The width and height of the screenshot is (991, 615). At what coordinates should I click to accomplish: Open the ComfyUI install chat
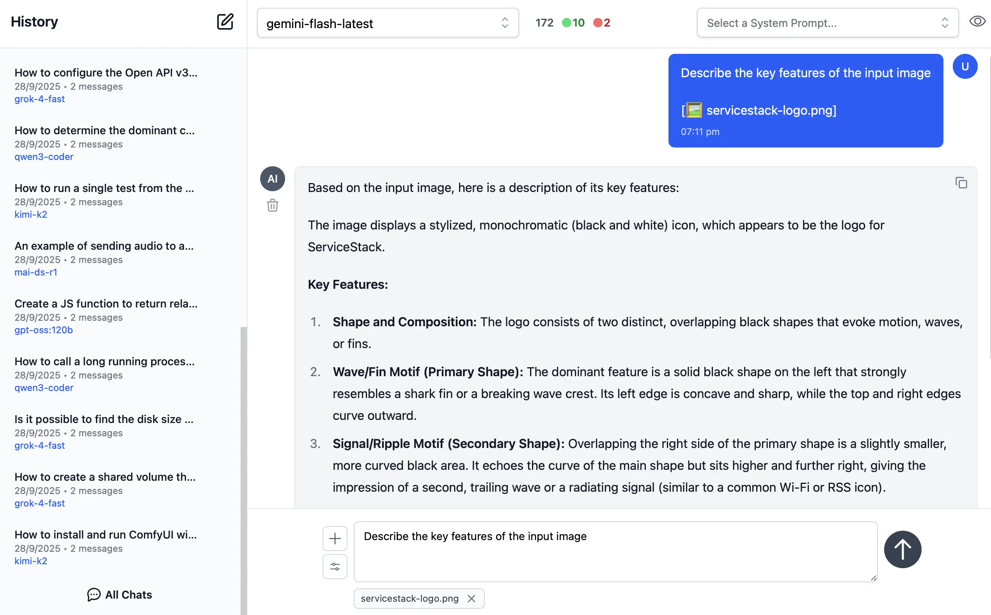[x=106, y=535]
